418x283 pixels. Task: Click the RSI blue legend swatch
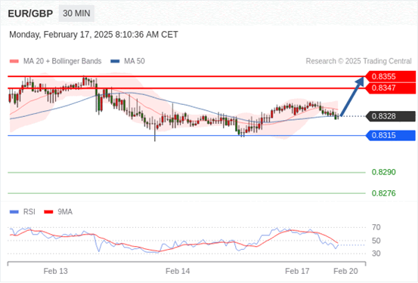(14, 212)
